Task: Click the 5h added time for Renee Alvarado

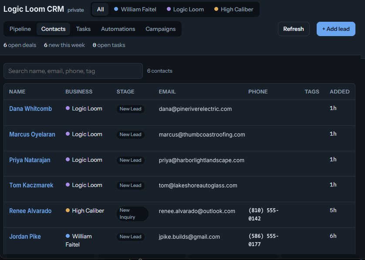Action: [x=333, y=210]
